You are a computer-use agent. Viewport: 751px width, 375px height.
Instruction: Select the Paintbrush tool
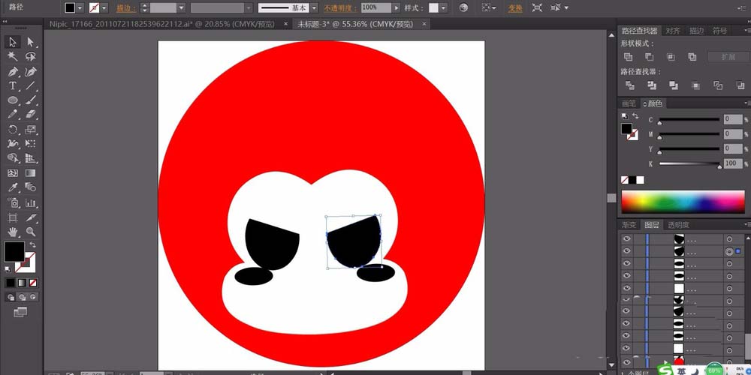point(31,100)
